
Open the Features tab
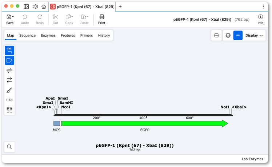(68, 35)
